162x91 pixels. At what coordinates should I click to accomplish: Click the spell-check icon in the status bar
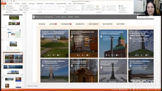pyautogui.click(x=11, y=90)
